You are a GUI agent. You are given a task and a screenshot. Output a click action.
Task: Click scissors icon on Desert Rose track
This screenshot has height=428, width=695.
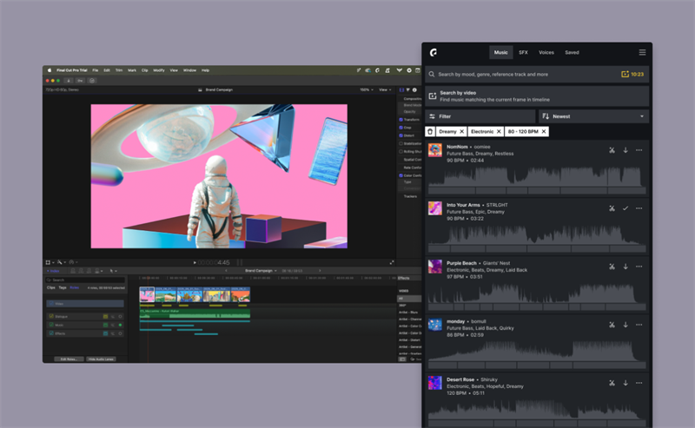[612, 383]
